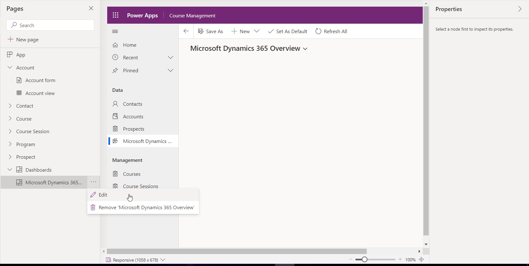Expand the Properties panel chevron
Screen dimensions: 529x266
point(520,9)
